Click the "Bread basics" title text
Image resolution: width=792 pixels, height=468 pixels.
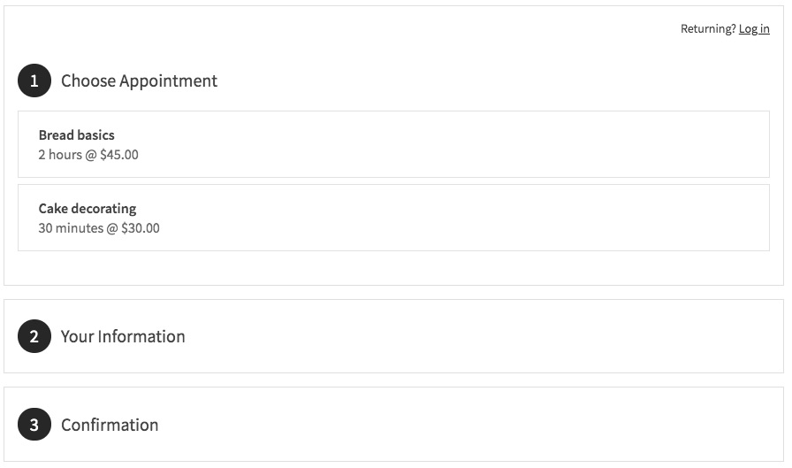(x=77, y=135)
